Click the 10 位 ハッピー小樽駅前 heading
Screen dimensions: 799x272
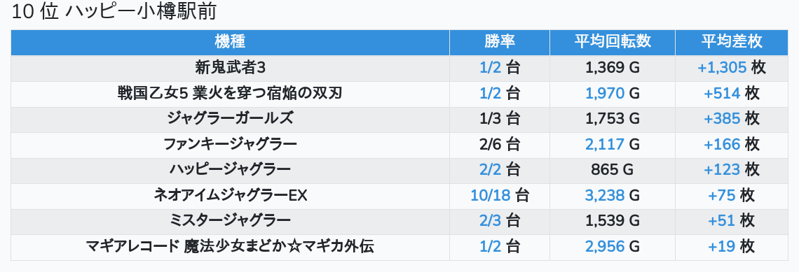[114, 12]
